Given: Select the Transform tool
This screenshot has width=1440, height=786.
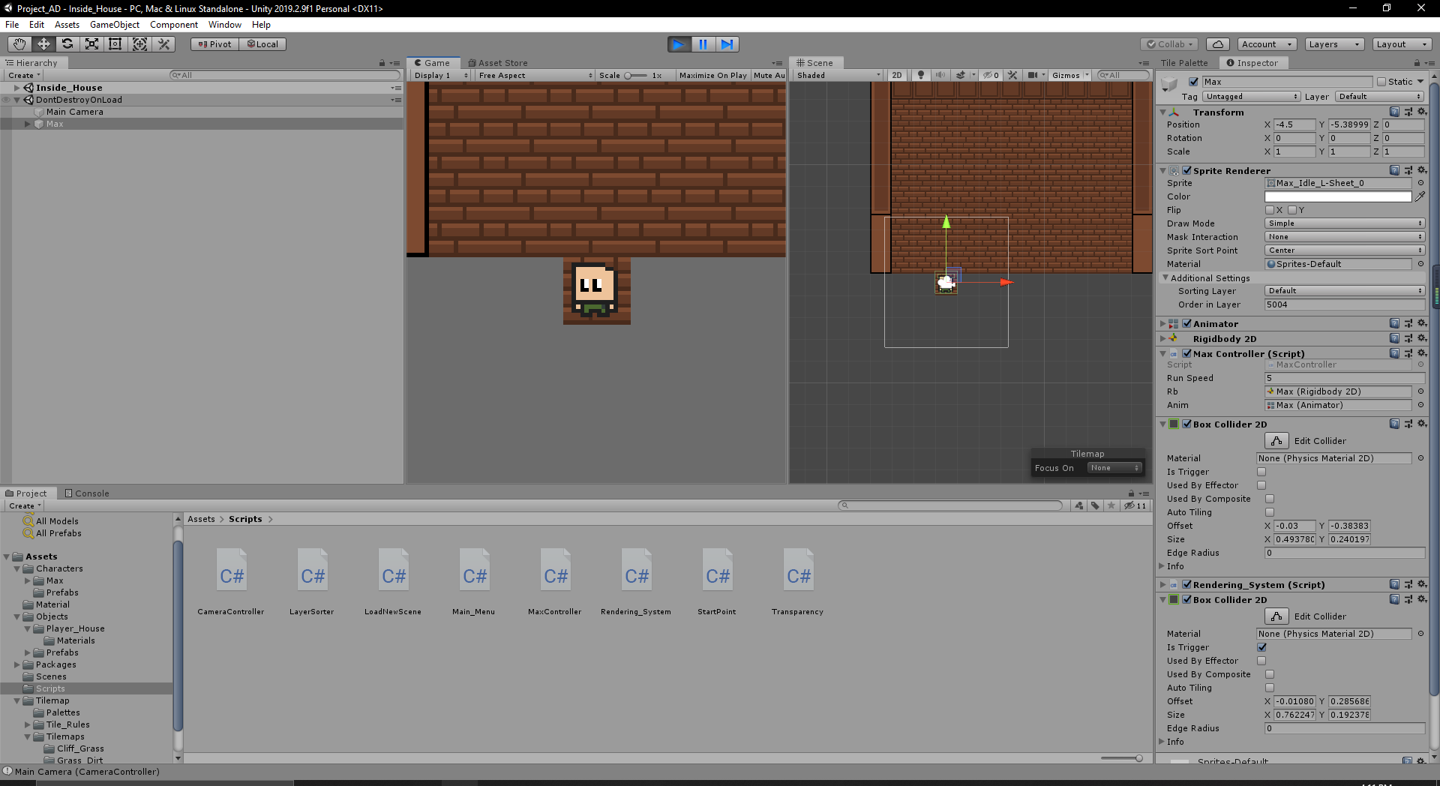Looking at the screenshot, I should point(139,44).
